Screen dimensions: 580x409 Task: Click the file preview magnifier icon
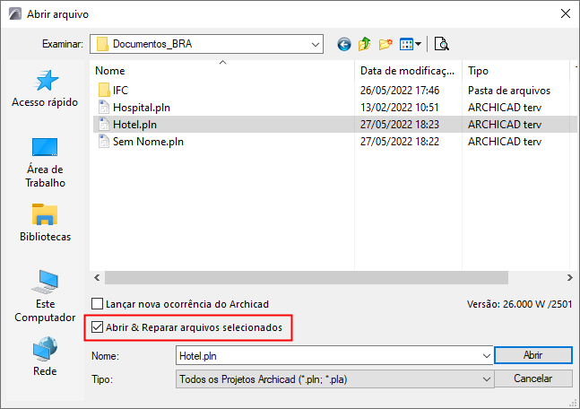coord(441,43)
